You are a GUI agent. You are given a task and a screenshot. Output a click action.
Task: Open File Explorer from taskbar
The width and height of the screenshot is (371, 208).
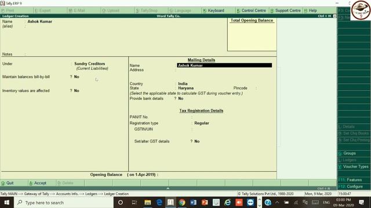coord(148,202)
